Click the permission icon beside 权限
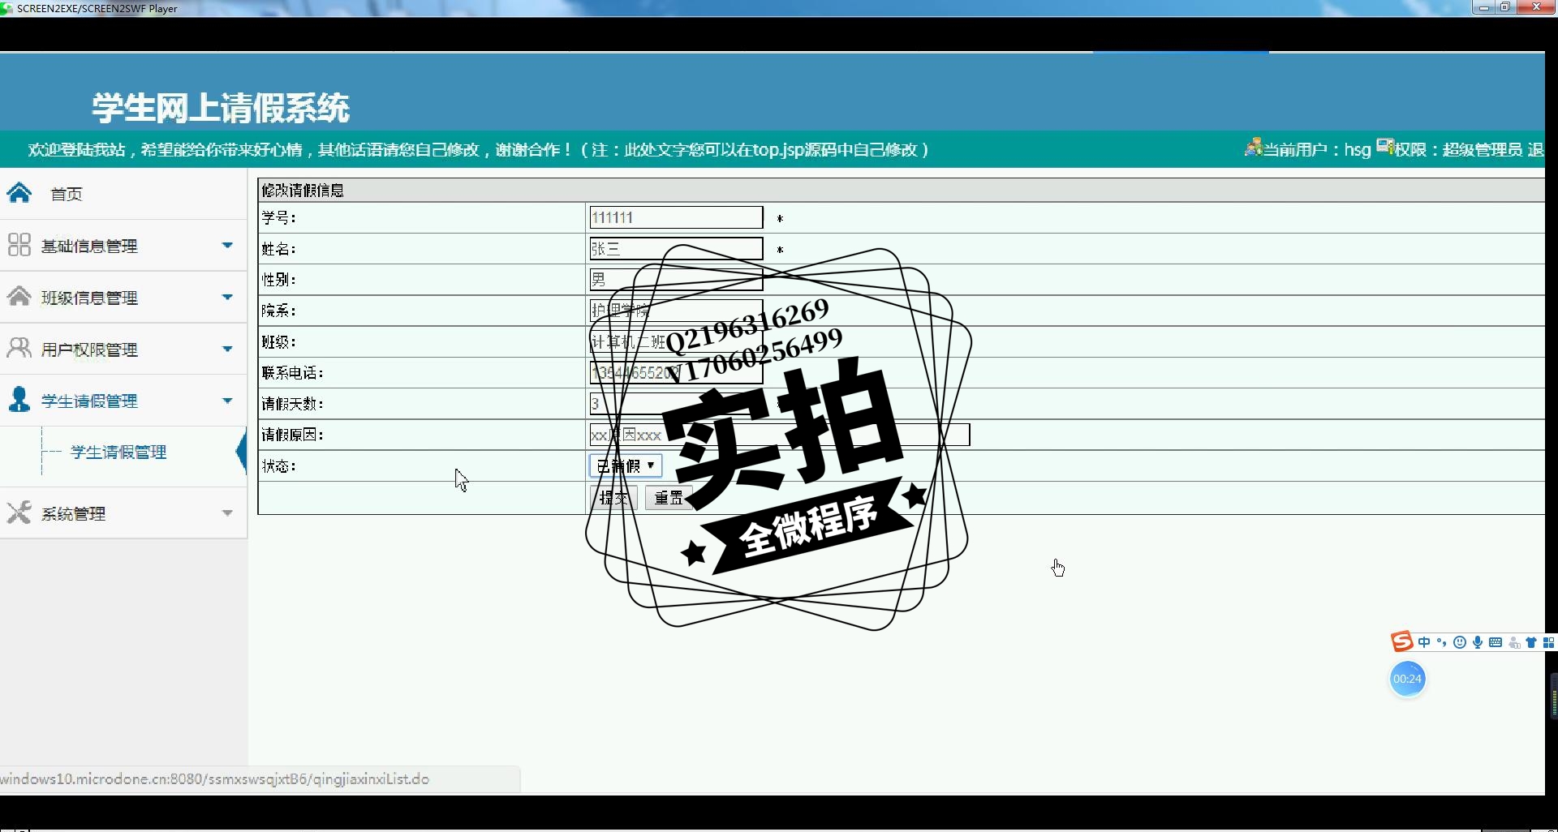 click(1385, 147)
